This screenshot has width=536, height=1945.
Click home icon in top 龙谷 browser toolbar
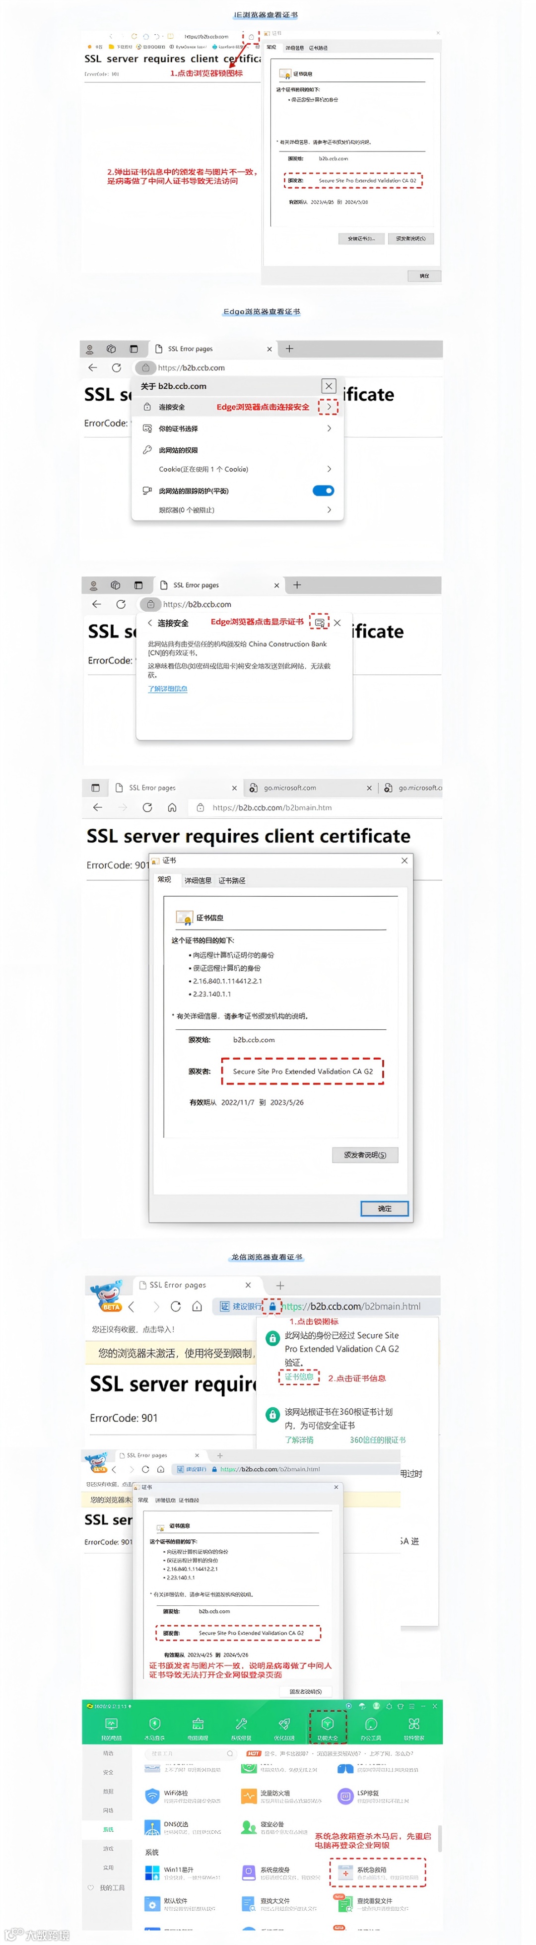197,1306
